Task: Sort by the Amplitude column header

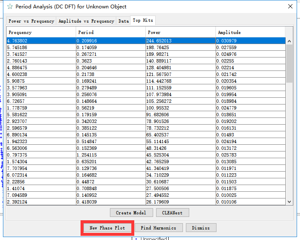Action: coord(250,32)
